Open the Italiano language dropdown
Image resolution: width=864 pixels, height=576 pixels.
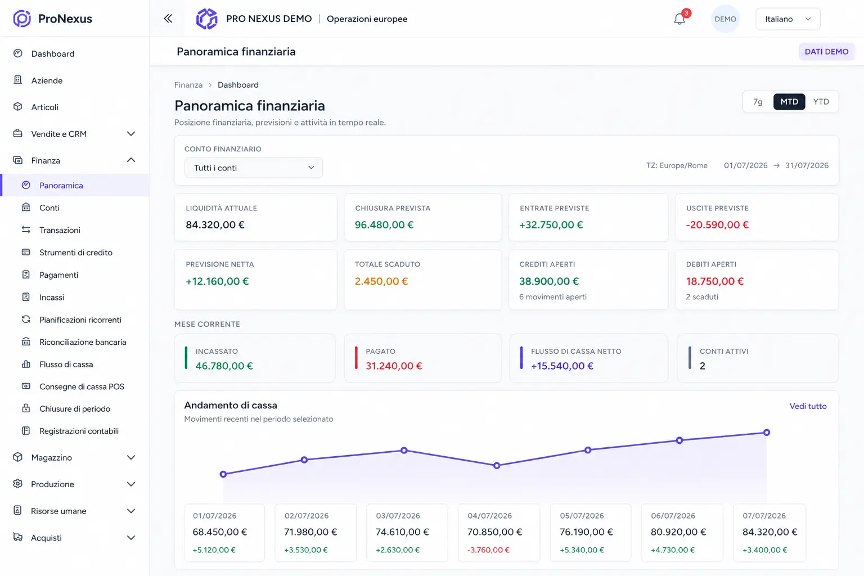(787, 19)
